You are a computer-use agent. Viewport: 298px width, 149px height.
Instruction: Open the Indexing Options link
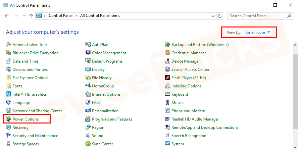pyautogui.click(x=186, y=86)
